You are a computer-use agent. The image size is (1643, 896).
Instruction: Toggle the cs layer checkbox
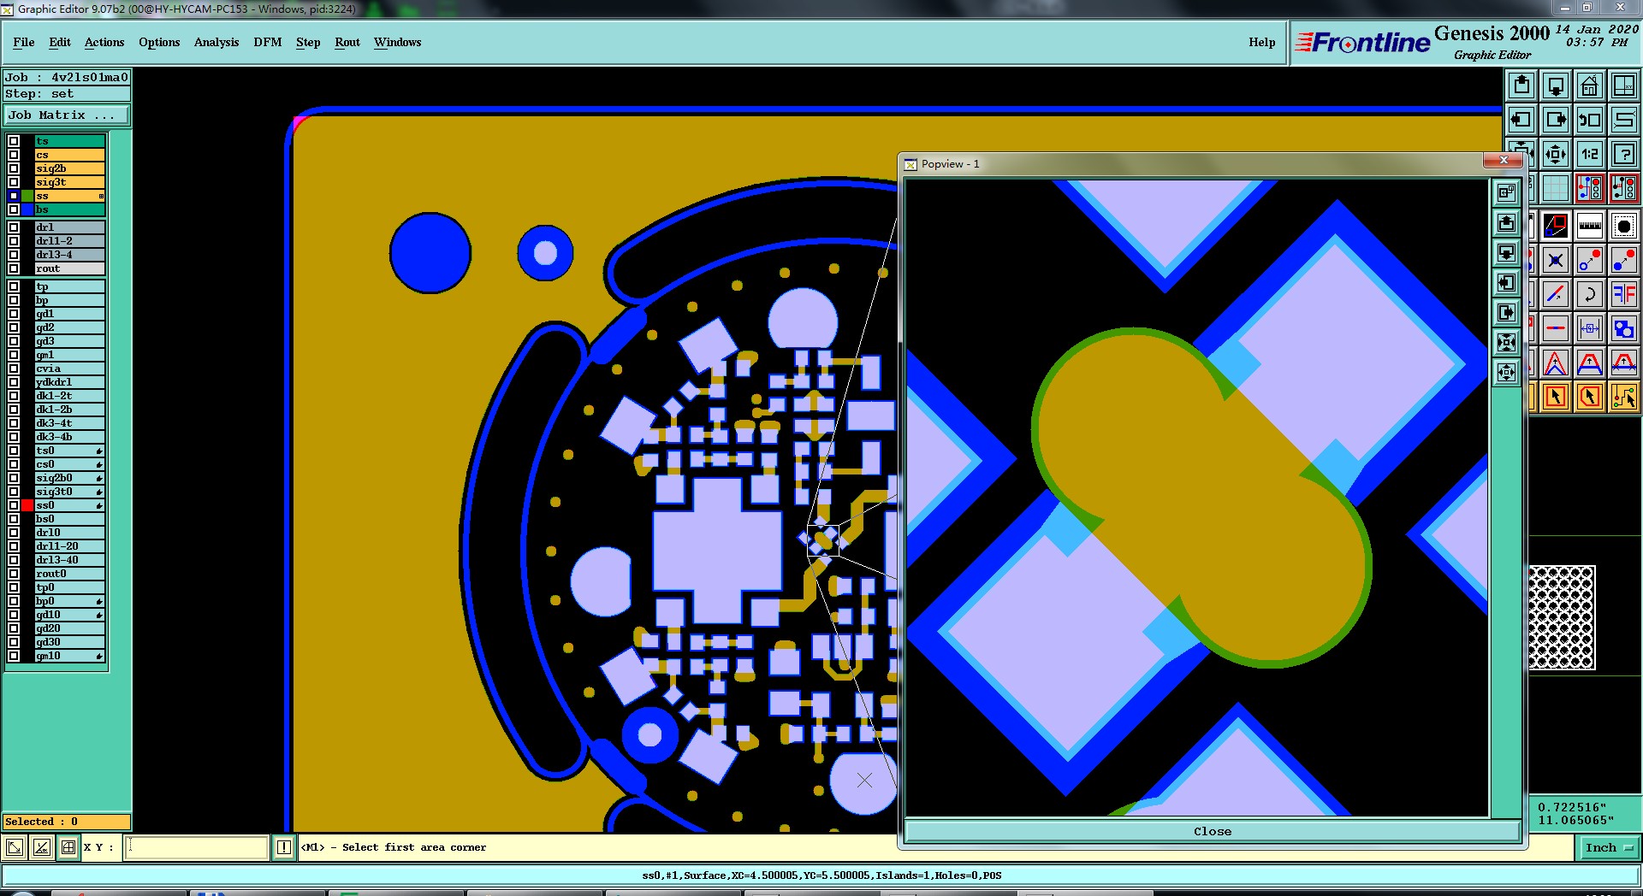point(14,155)
